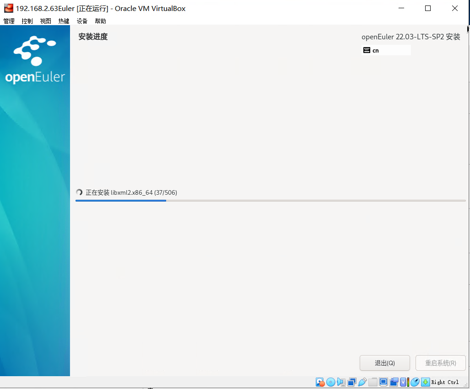470x389 pixels.
Task: Click the USB devices status icon
Action: tap(362, 382)
